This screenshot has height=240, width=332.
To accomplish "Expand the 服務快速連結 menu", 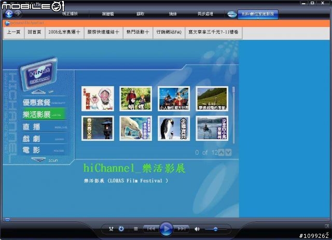I will coord(103,32).
